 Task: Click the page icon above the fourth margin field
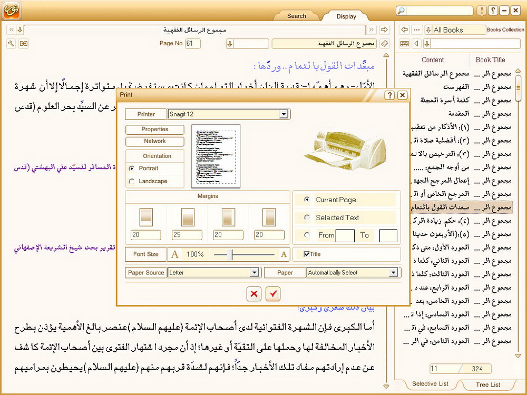click(x=269, y=217)
